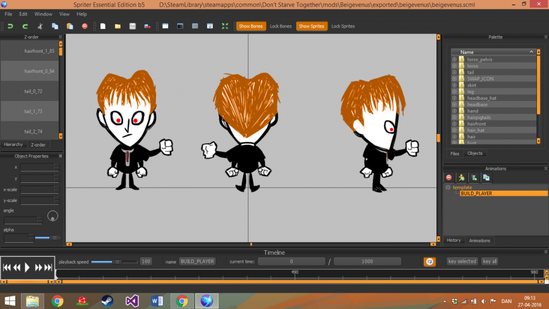549x309 pixels.
Task: Click the angle dial control
Action: pos(53,216)
